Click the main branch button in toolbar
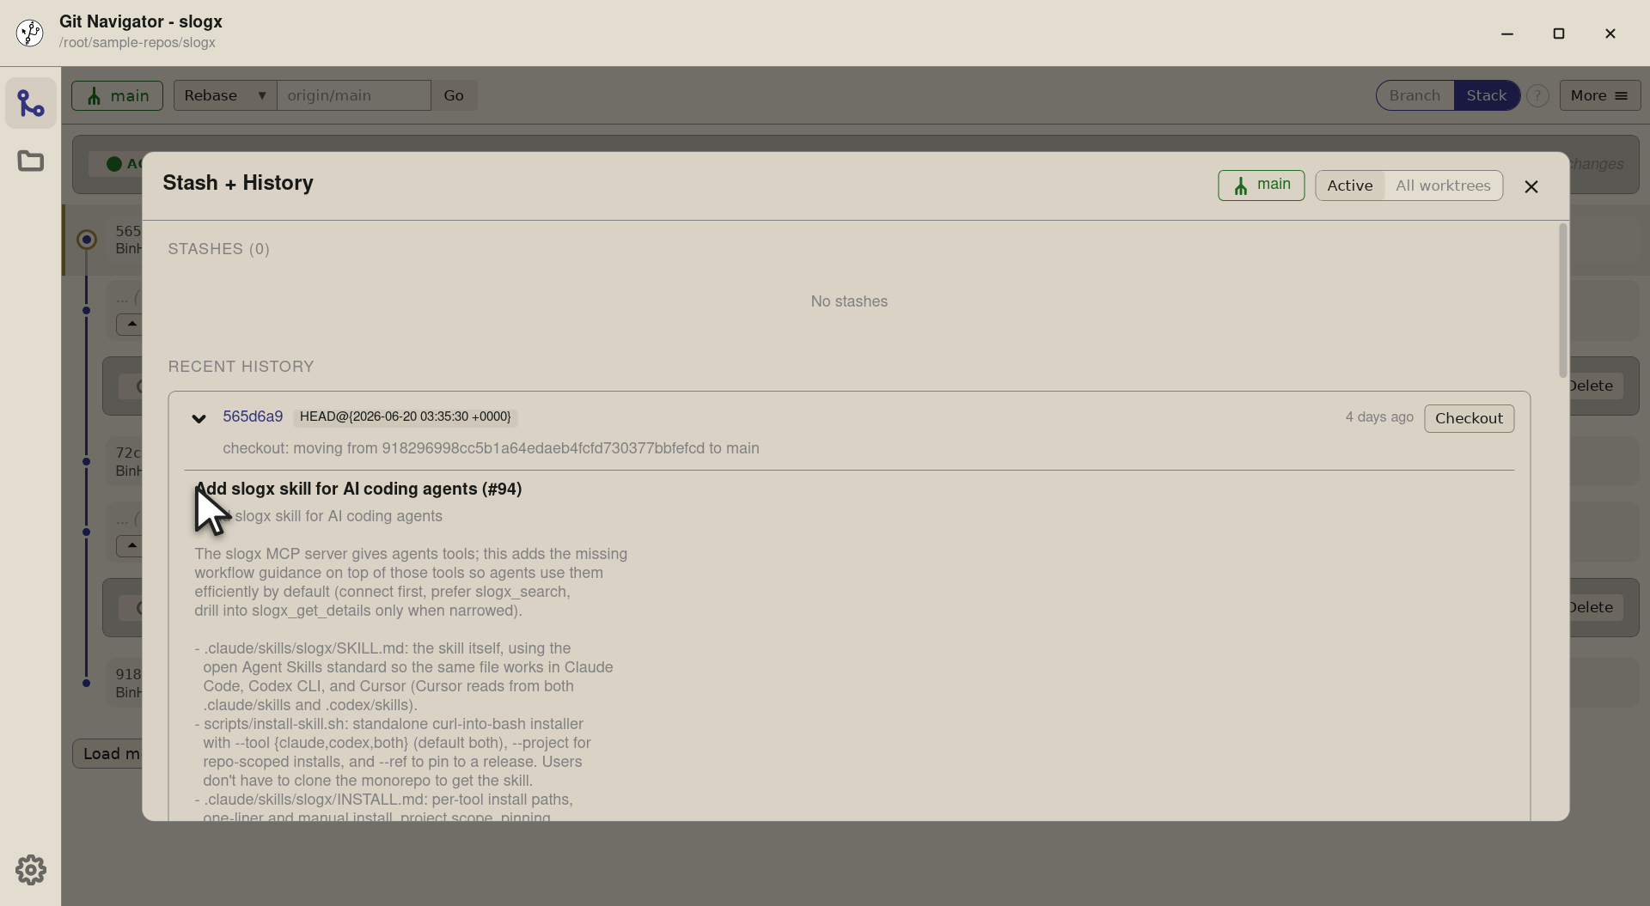Image resolution: width=1650 pixels, height=906 pixels. [117, 95]
